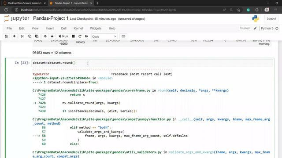Viewport: 282px width, 158px height.
Task: Open the cell type dropdown showing Code
Action: [x=104, y=36]
